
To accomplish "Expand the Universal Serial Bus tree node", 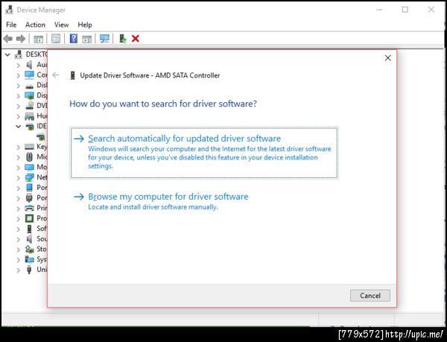I will 18,270.
